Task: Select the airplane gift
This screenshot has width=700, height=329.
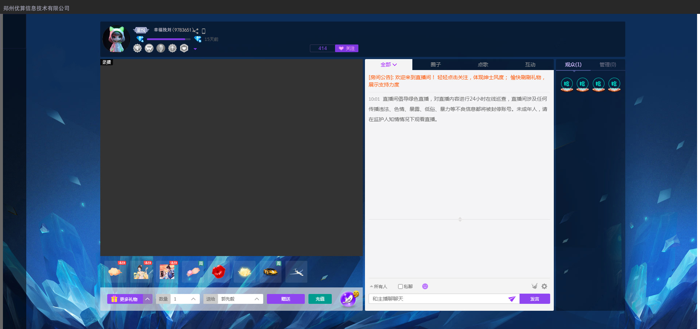Action: pyautogui.click(x=296, y=272)
